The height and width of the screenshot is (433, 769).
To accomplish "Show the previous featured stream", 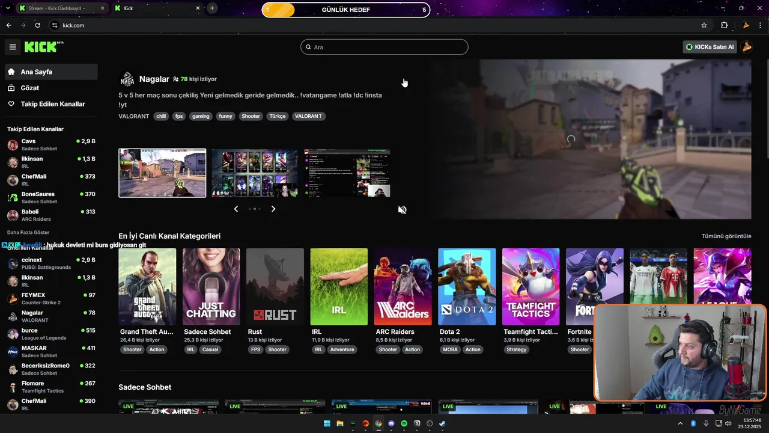I will 236,209.
